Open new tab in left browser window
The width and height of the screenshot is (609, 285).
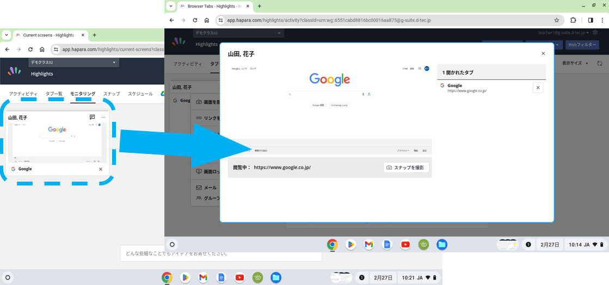(x=94, y=35)
